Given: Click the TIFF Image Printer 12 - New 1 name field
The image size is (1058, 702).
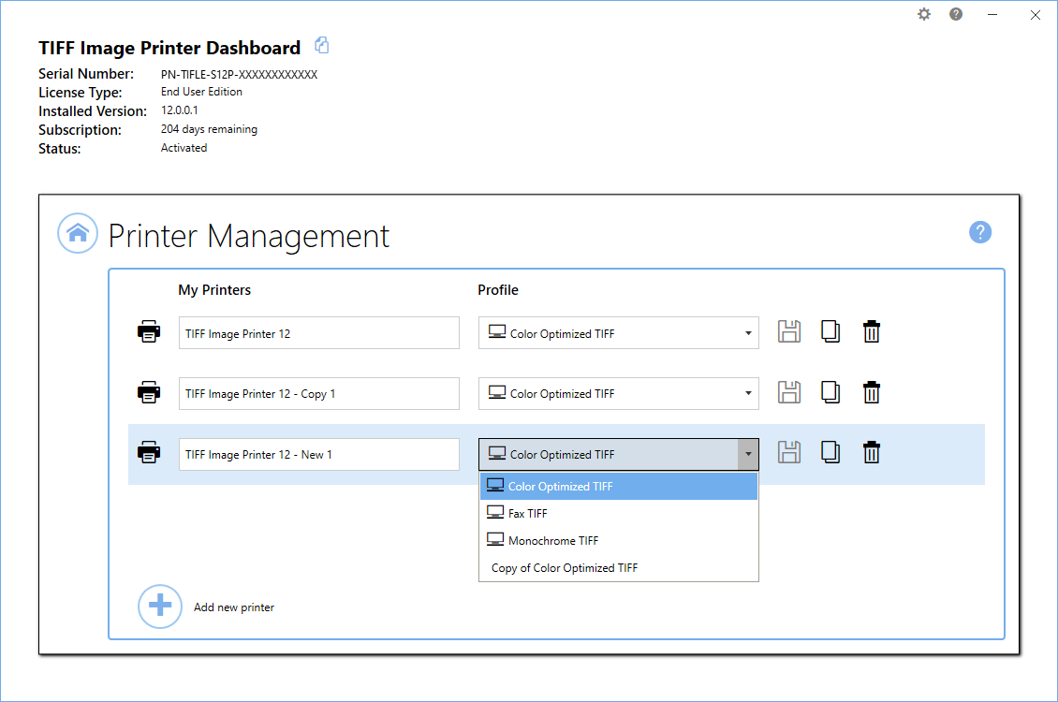Looking at the screenshot, I should 318,455.
